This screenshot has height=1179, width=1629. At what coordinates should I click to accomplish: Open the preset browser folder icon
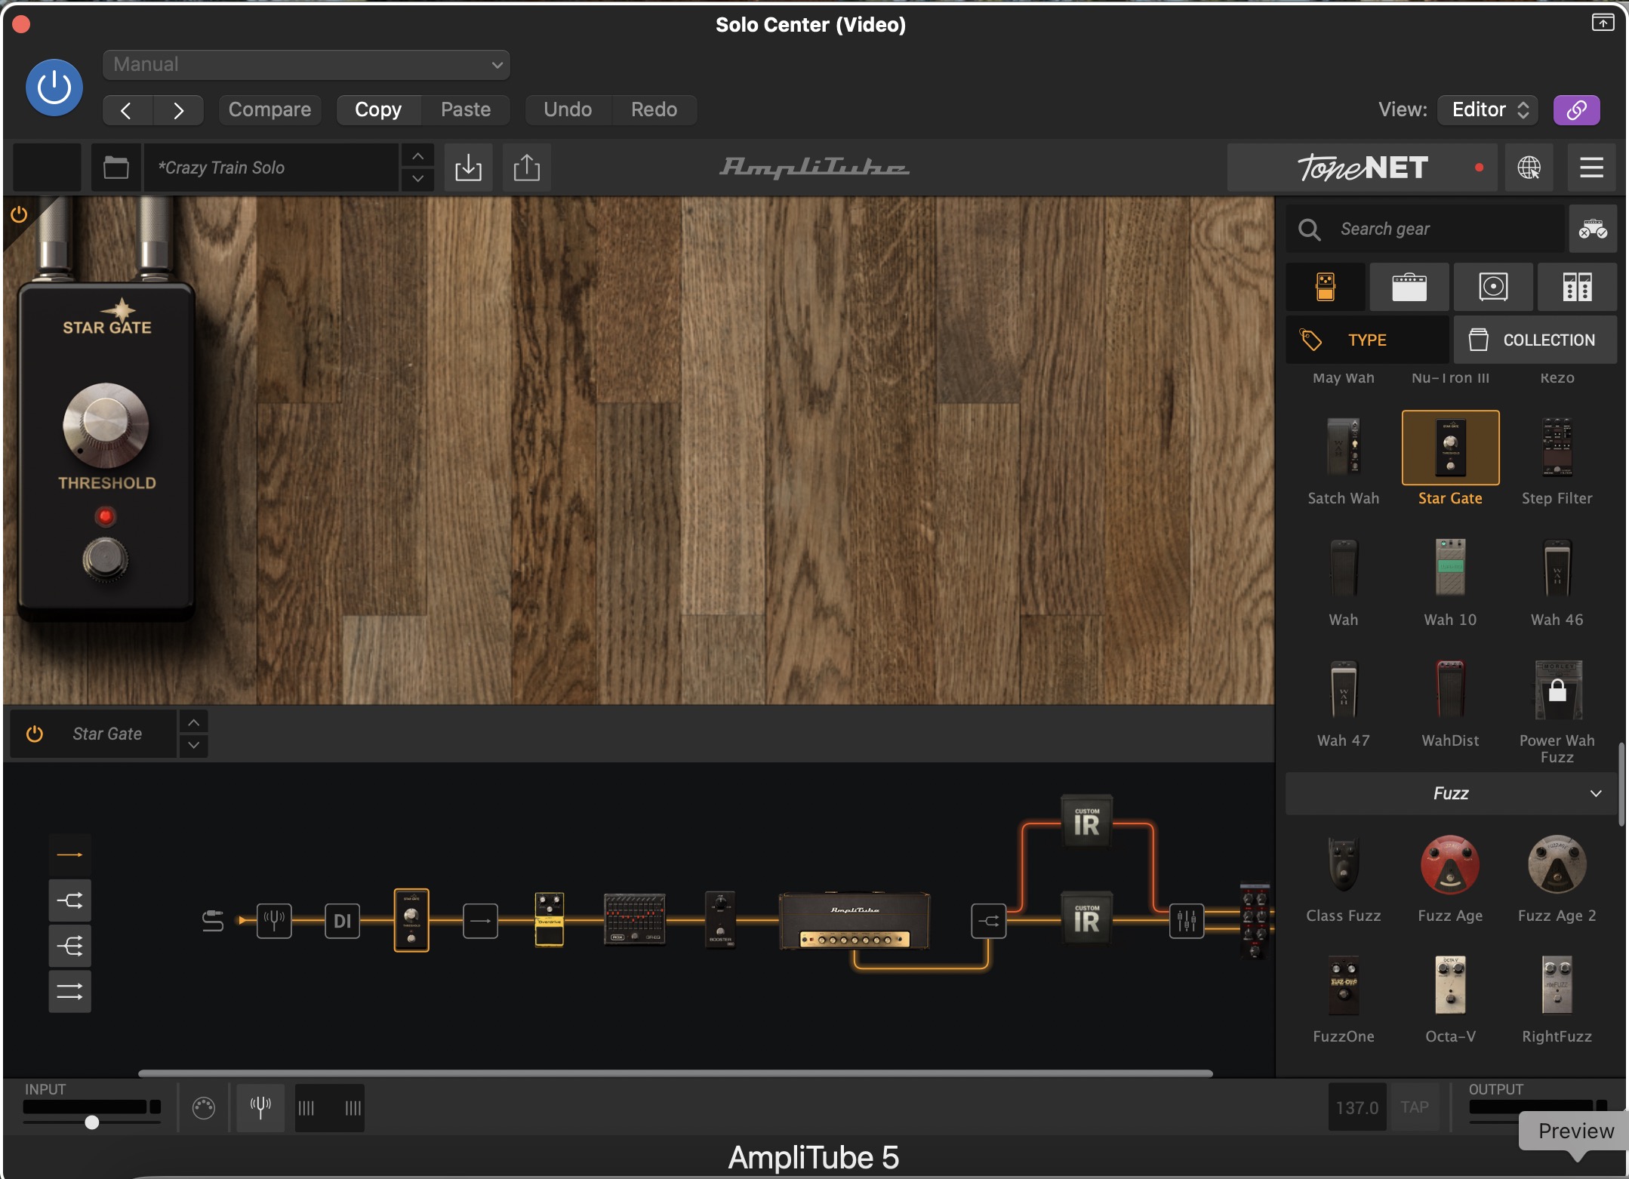pos(115,168)
